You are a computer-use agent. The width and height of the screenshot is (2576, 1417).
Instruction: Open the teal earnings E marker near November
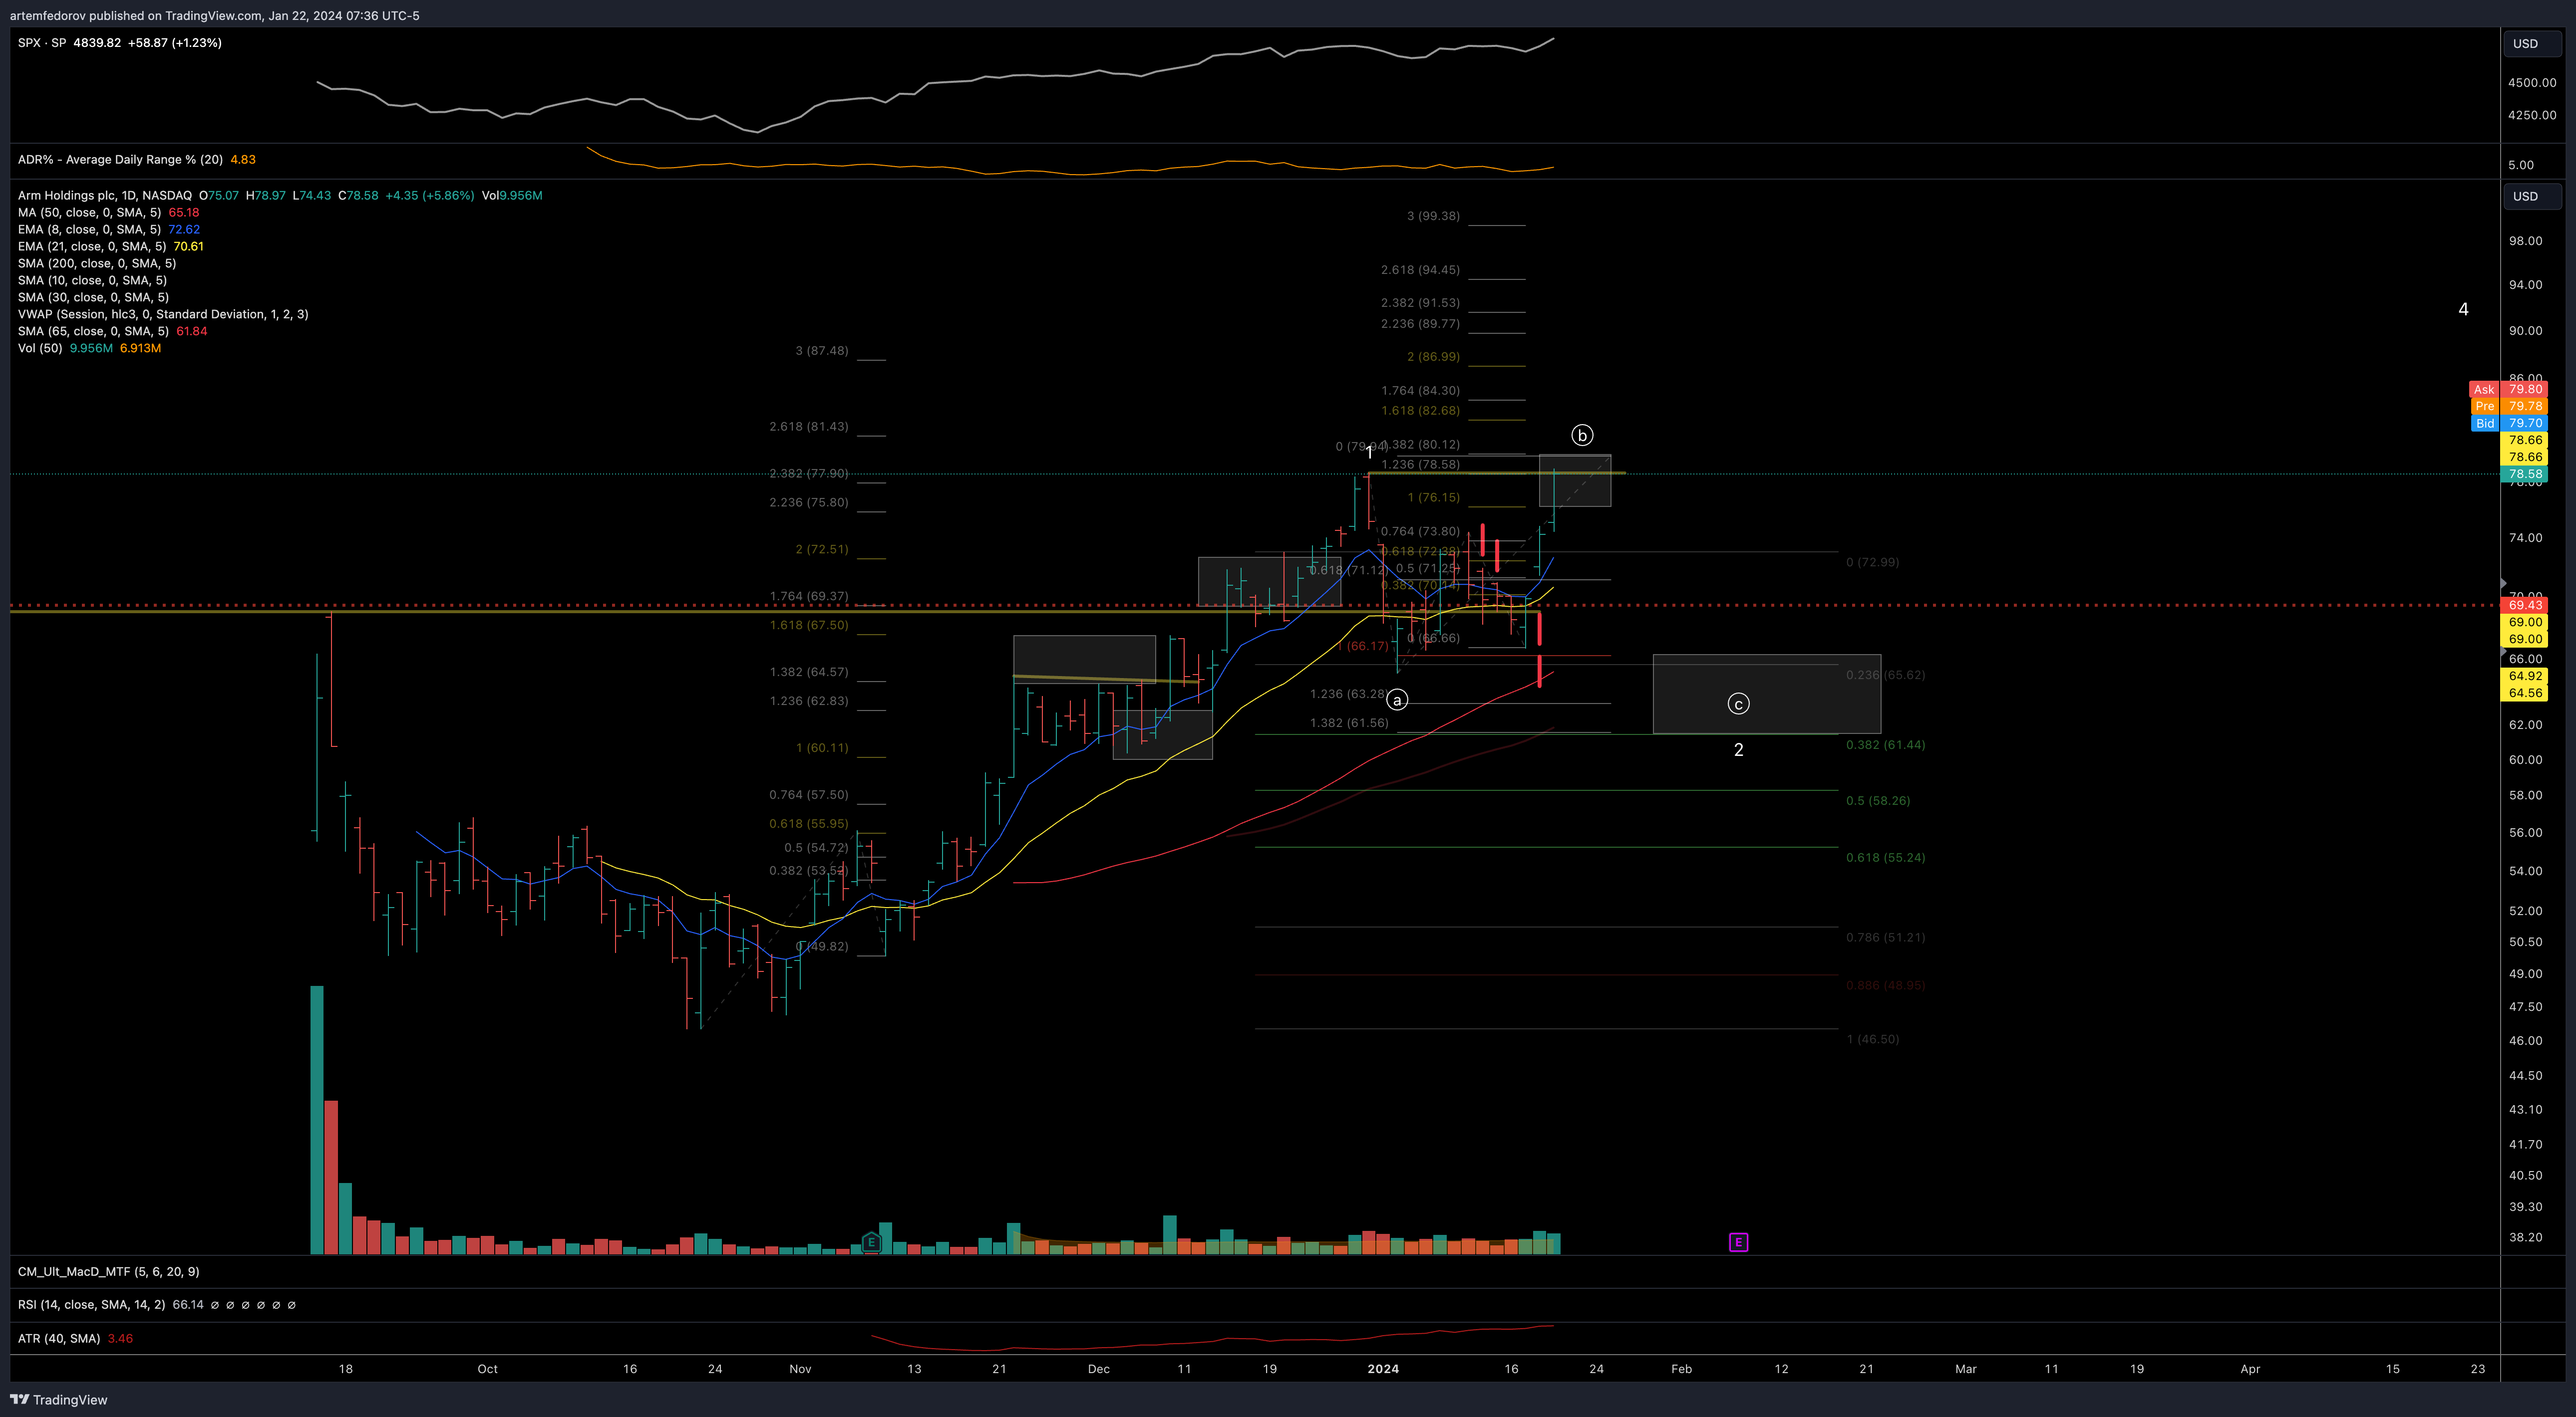tap(871, 1242)
